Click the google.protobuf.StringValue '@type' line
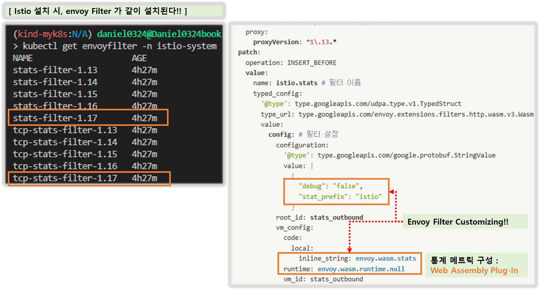Image resolution: width=540 pixels, height=290 pixels. [x=390, y=155]
